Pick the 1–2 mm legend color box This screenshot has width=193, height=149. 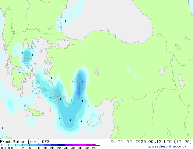(19, 145)
